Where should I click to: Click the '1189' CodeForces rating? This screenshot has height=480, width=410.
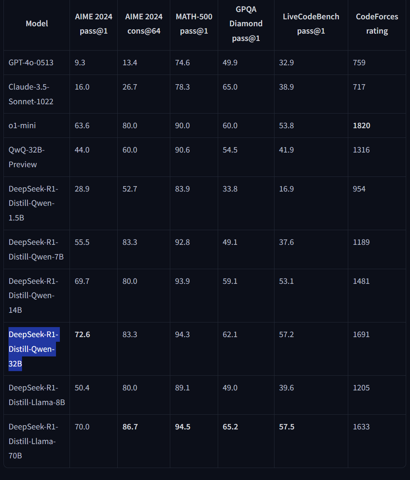pyautogui.click(x=361, y=242)
